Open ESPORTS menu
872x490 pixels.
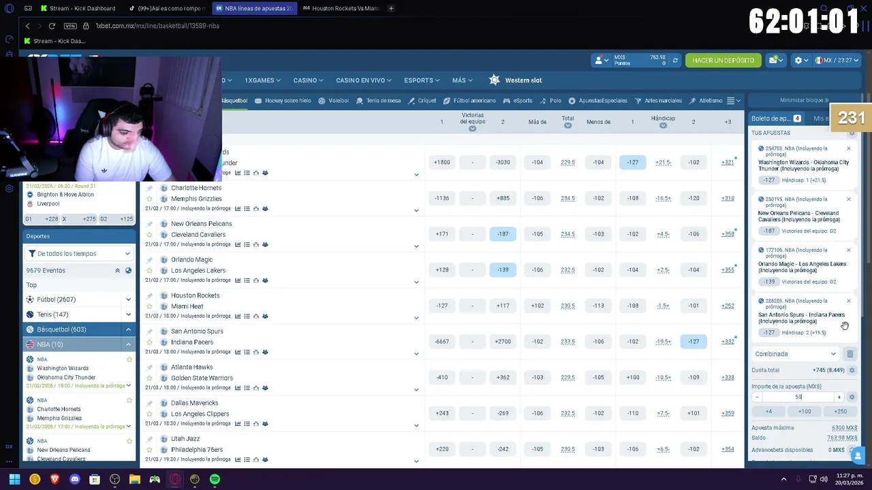[x=422, y=80]
